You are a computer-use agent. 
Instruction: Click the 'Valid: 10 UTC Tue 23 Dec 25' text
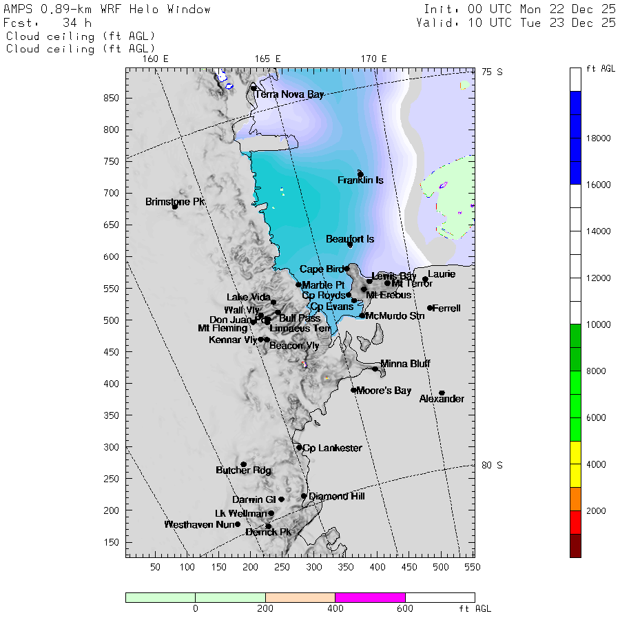coord(516,23)
